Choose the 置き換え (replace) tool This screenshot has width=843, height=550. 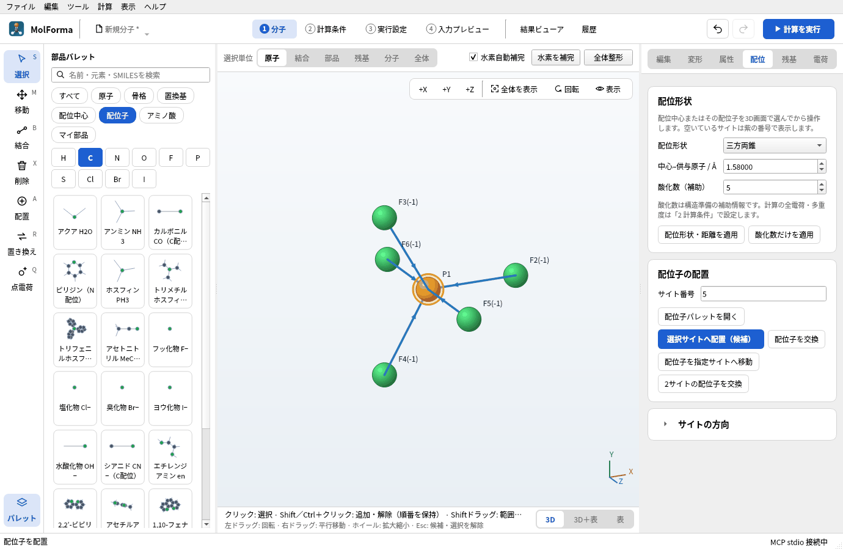[22, 243]
